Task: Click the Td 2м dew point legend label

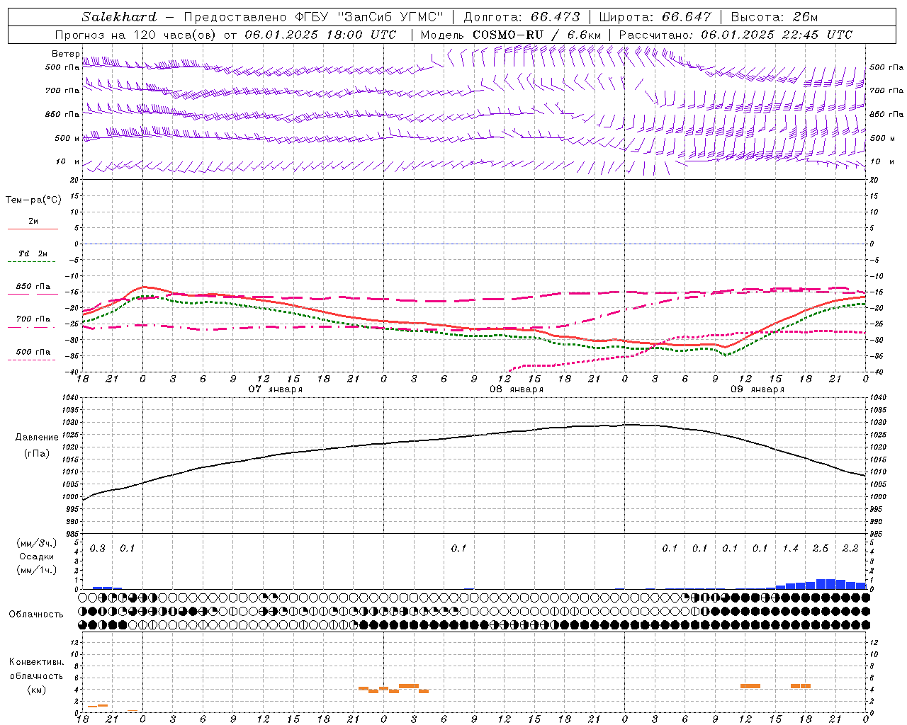Action: [x=33, y=253]
